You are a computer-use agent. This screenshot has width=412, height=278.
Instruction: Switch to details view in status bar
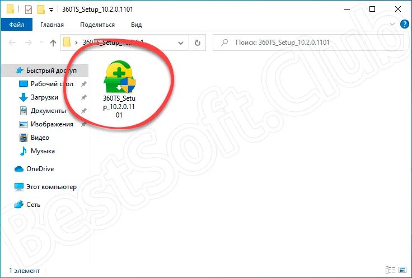[x=390, y=270]
